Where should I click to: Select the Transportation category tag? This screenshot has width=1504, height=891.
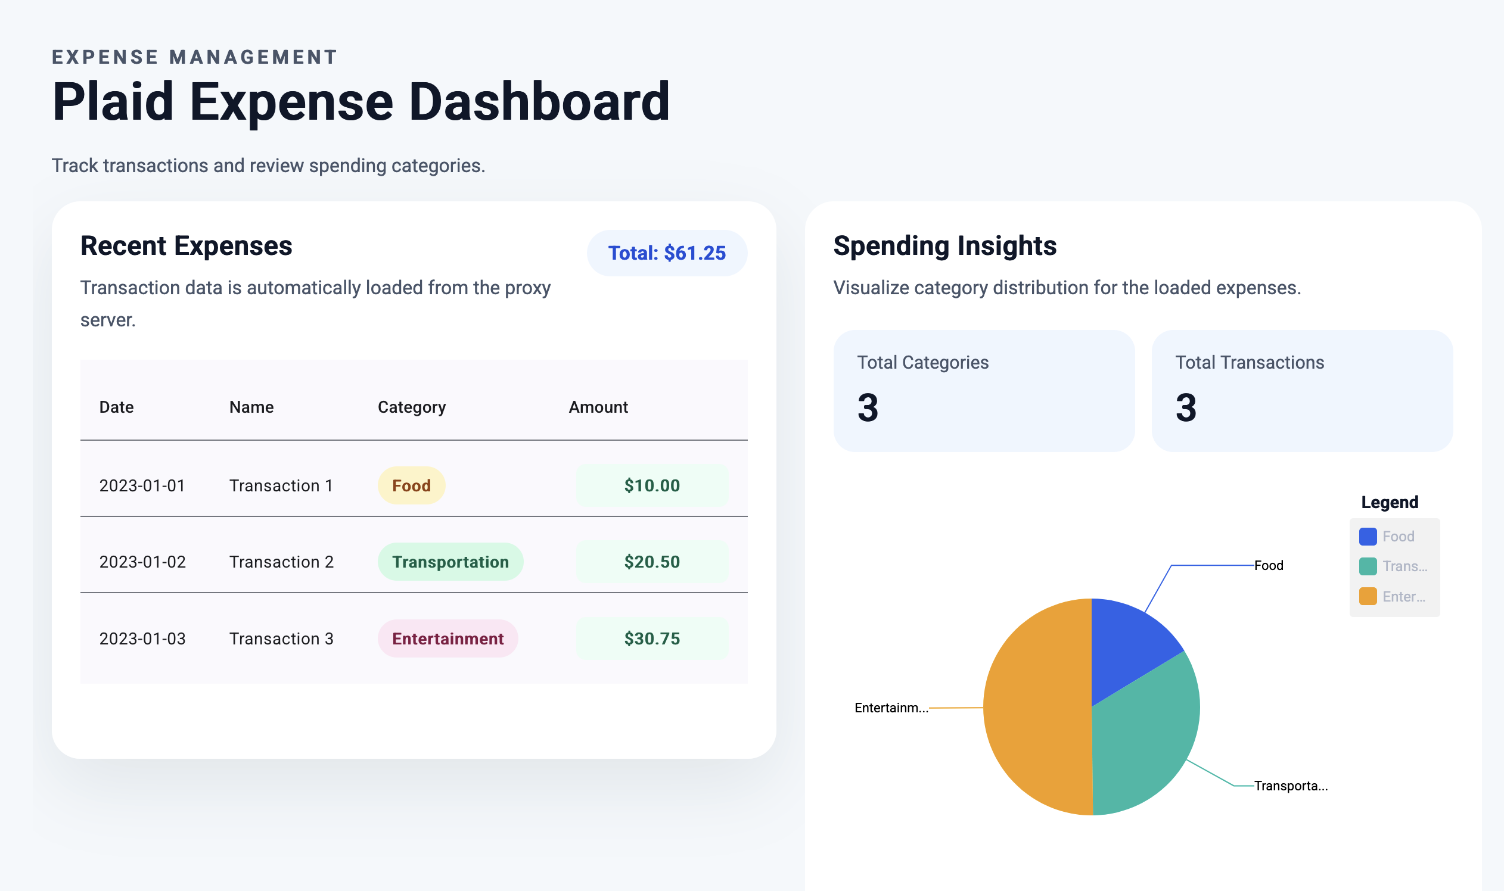[450, 562]
